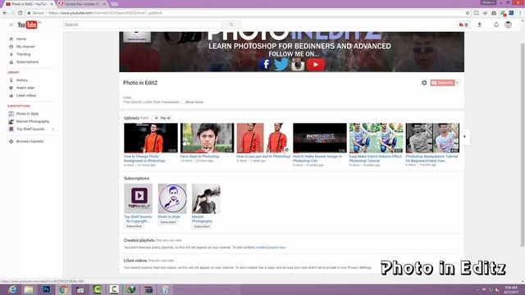Click Subscribed under Photo in Style
The height and width of the screenshot is (295, 525).
[x=167, y=222]
